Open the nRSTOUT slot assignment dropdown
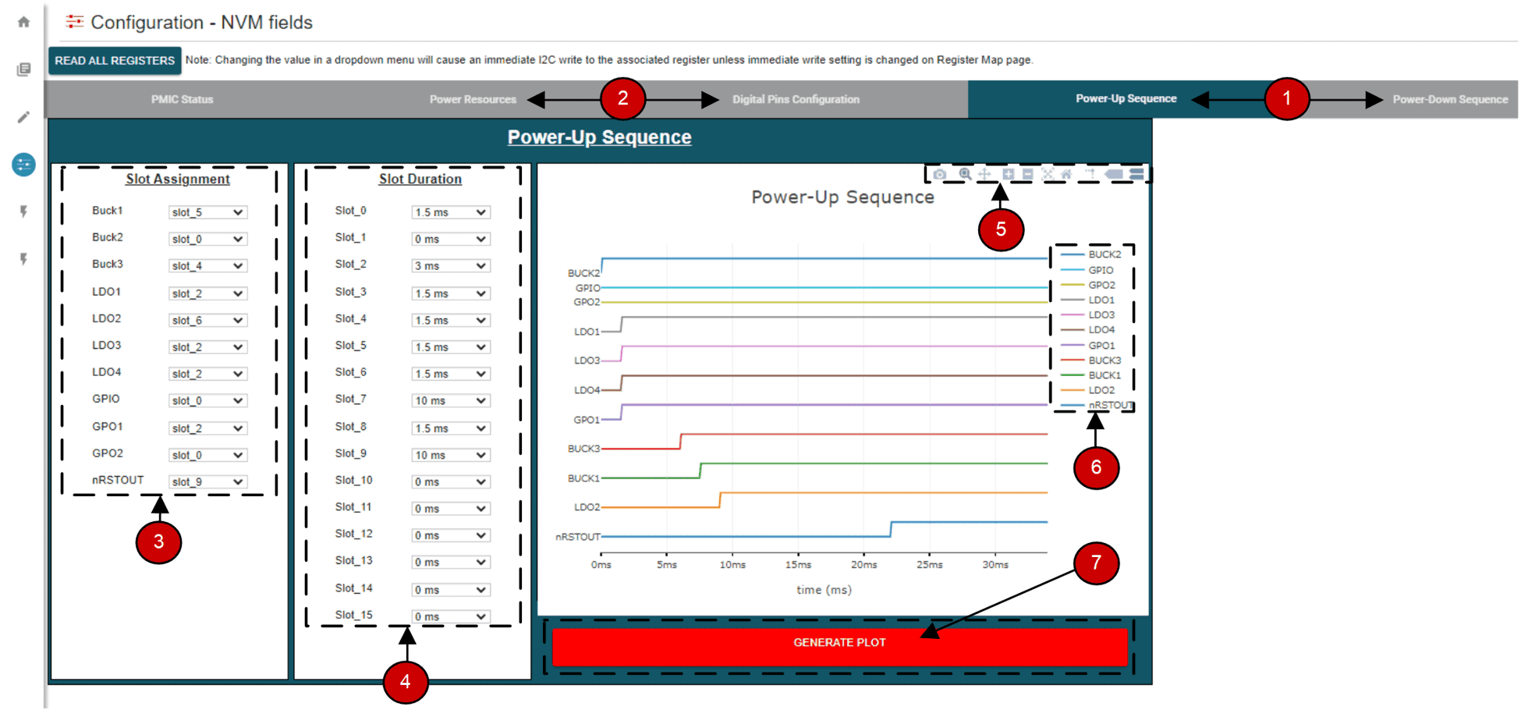This screenshot has height=710, width=1521. pos(207,482)
